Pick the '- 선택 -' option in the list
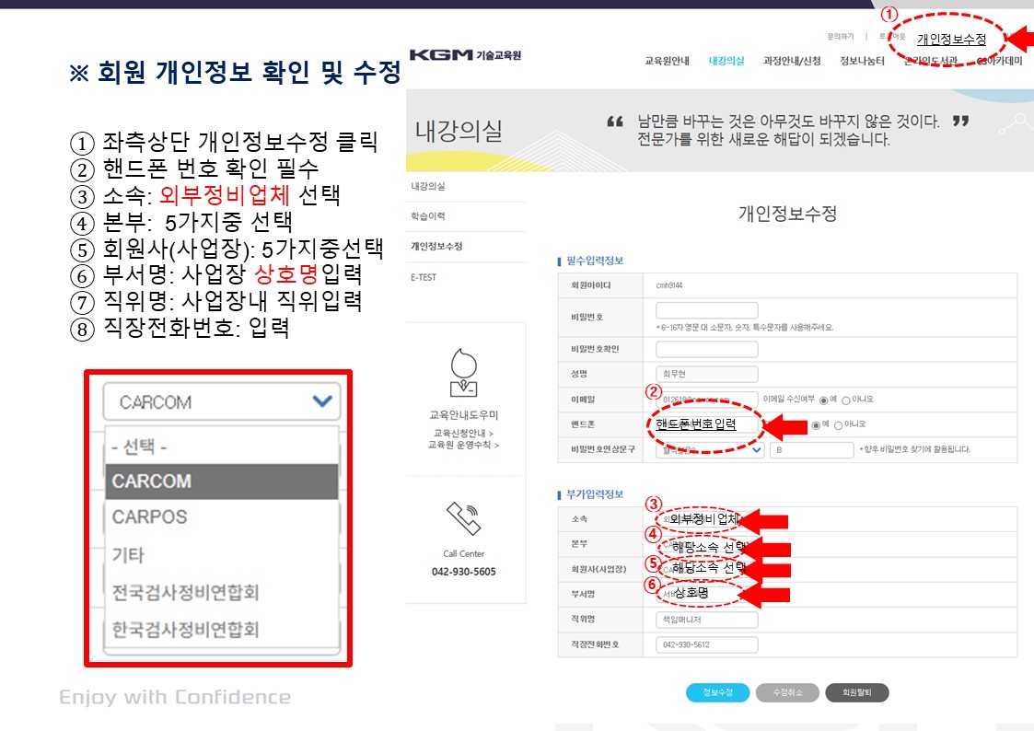 pyautogui.click(x=222, y=447)
